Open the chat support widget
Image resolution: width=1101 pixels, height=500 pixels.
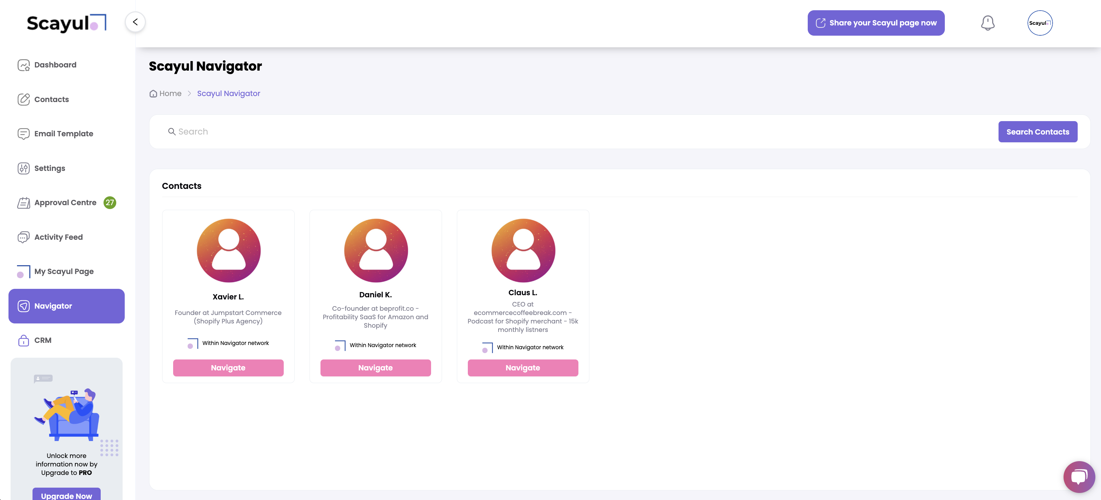1079,477
